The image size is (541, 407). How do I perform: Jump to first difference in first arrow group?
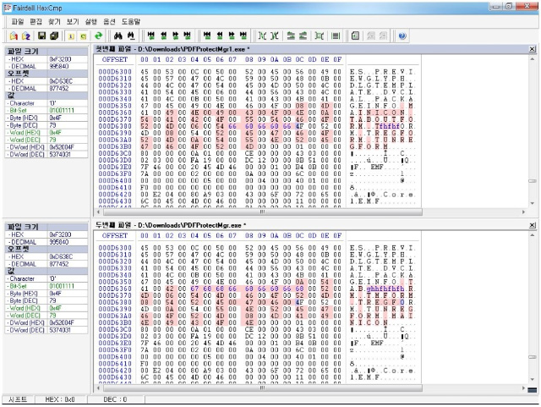click(150, 36)
